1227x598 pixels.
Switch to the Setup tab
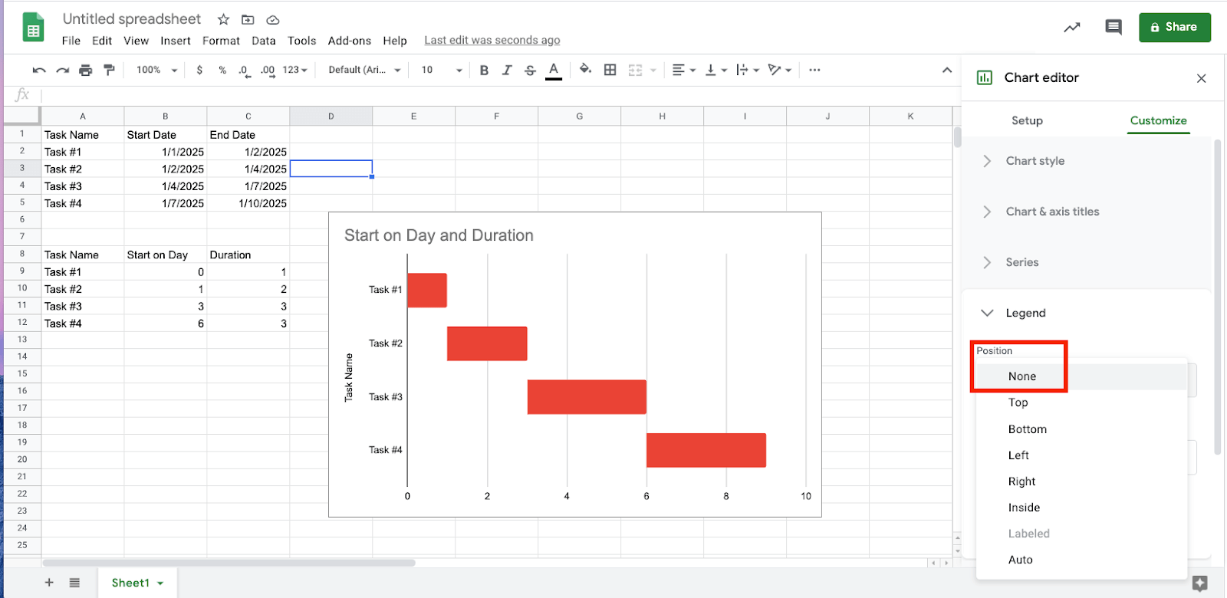coord(1027,120)
